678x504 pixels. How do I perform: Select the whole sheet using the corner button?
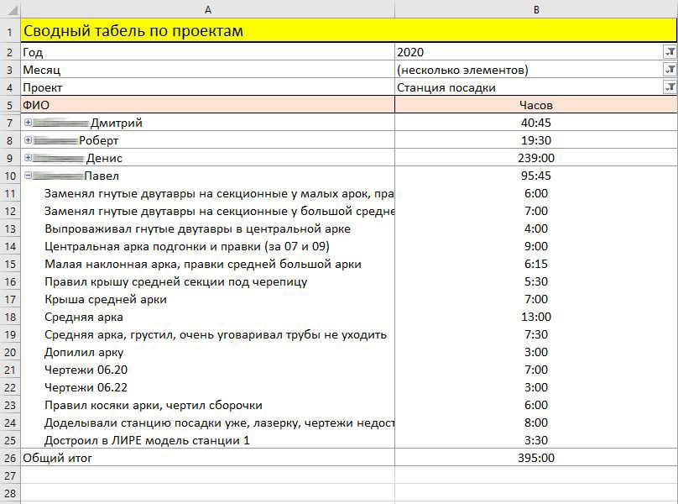pyautogui.click(x=10, y=8)
